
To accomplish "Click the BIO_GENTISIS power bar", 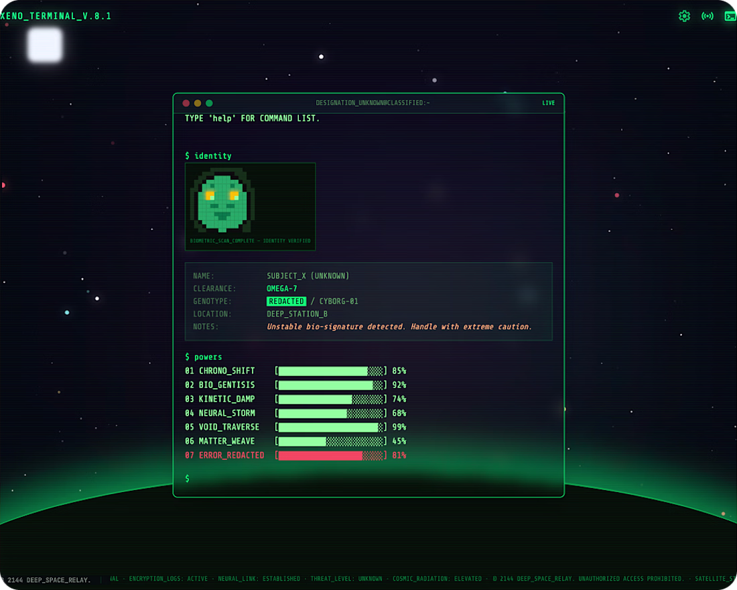I will pos(331,386).
